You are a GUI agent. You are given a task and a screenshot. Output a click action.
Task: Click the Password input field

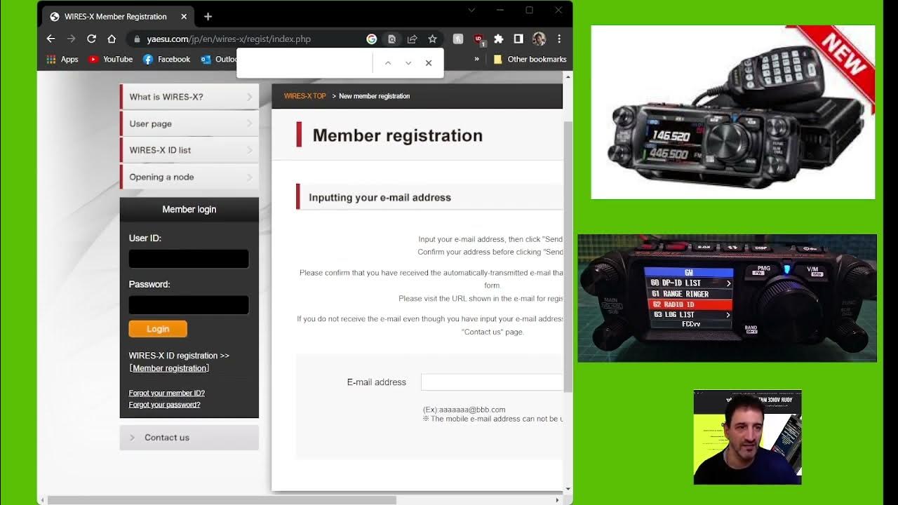tap(189, 305)
